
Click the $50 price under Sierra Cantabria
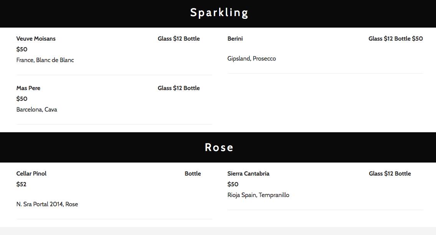coord(233,184)
